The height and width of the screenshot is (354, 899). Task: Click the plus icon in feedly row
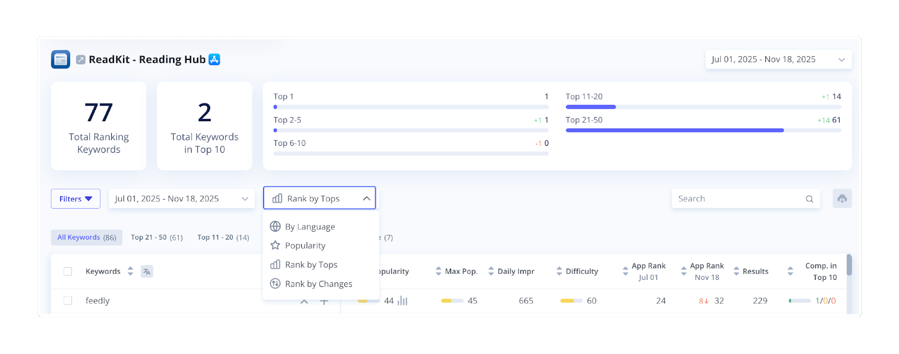pos(324,301)
